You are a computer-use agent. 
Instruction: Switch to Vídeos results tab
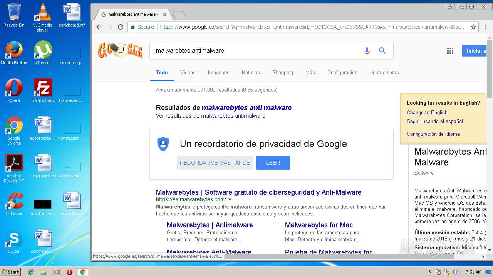[x=188, y=72]
